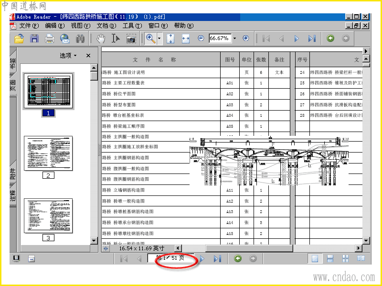The image size is (382, 286).
Task: Click top toolbar green Previous View button
Action: point(330,38)
